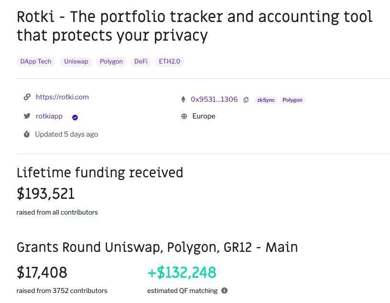Click the 0x9531...1306 wallet address

[214, 99]
